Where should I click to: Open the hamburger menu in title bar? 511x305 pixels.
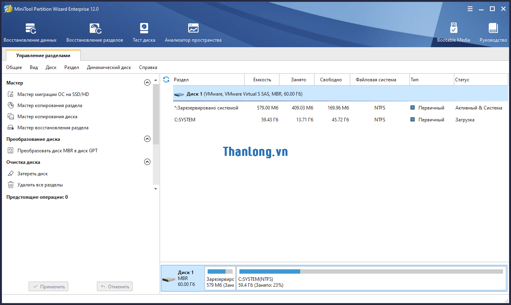coord(470,9)
